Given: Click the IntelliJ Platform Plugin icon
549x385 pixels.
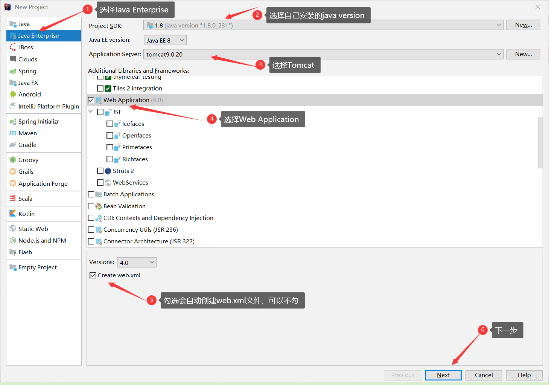Looking at the screenshot, I should coord(13,106).
